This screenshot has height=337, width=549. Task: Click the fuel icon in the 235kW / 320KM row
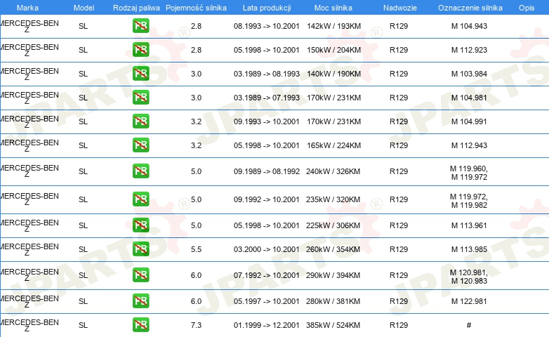(x=140, y=199)
